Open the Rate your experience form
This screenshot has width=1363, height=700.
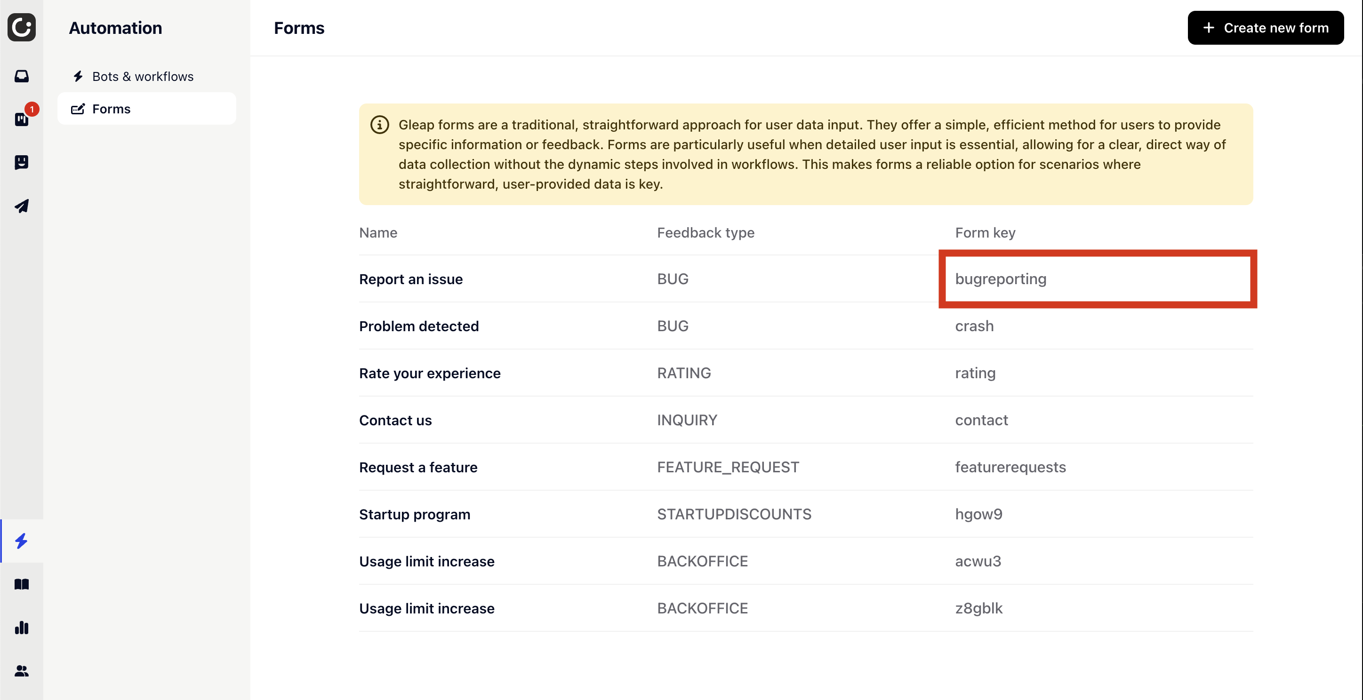(429, 373)
